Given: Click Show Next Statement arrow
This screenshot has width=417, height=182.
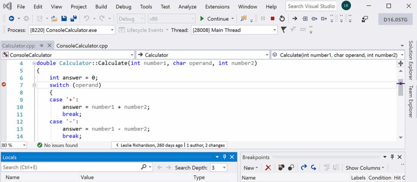Looking at the screenshot, I should click(x=295, y=19).
